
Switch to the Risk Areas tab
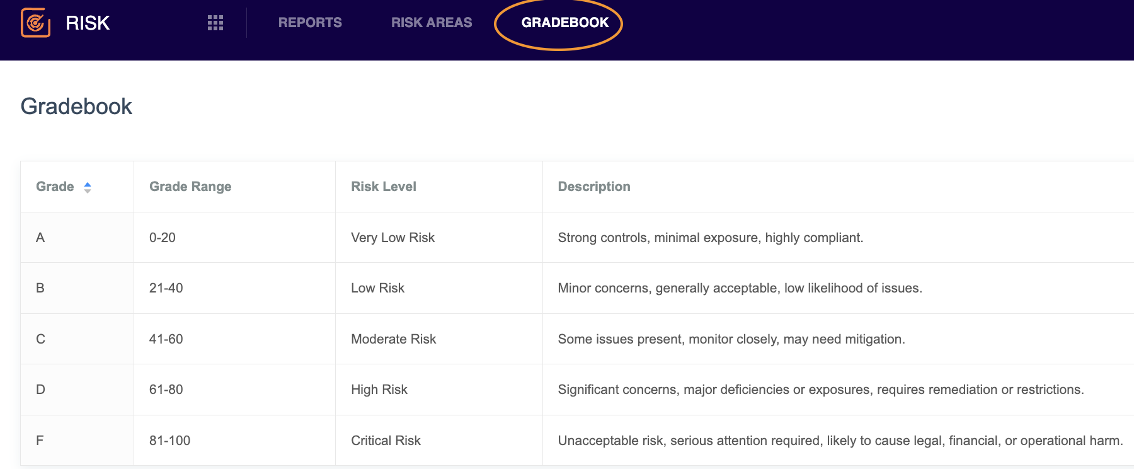tap(432, 23)
